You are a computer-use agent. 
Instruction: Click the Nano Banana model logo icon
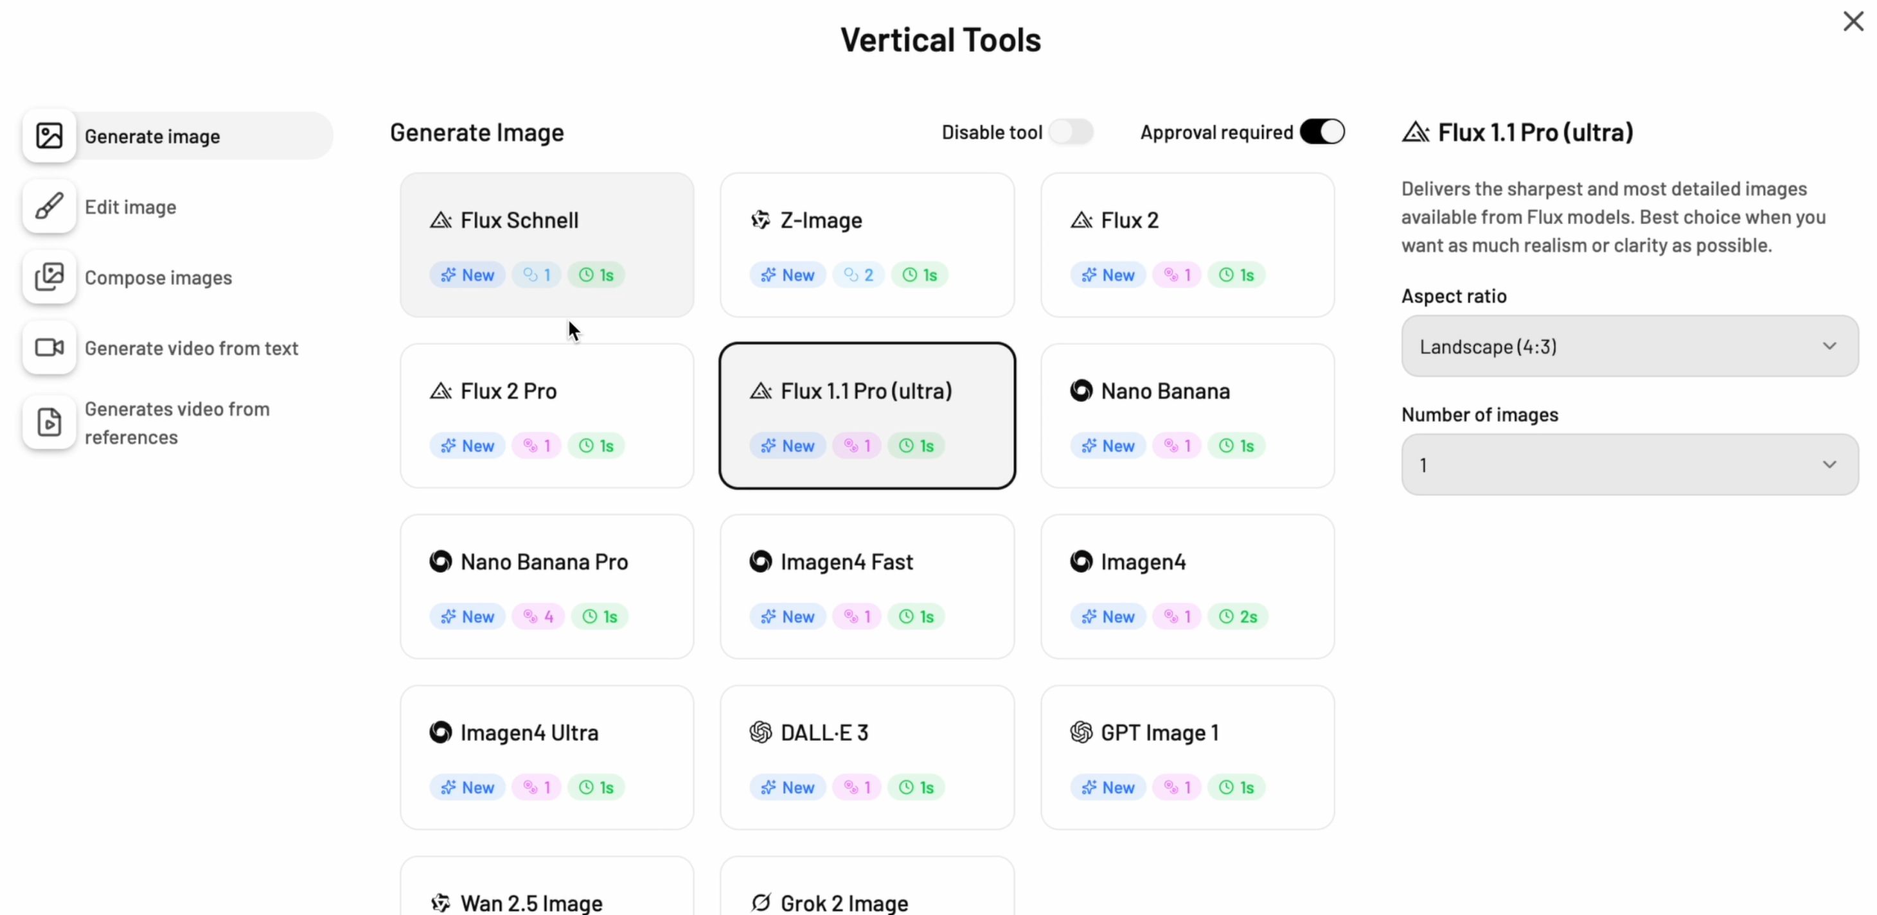click(1081, 391)
